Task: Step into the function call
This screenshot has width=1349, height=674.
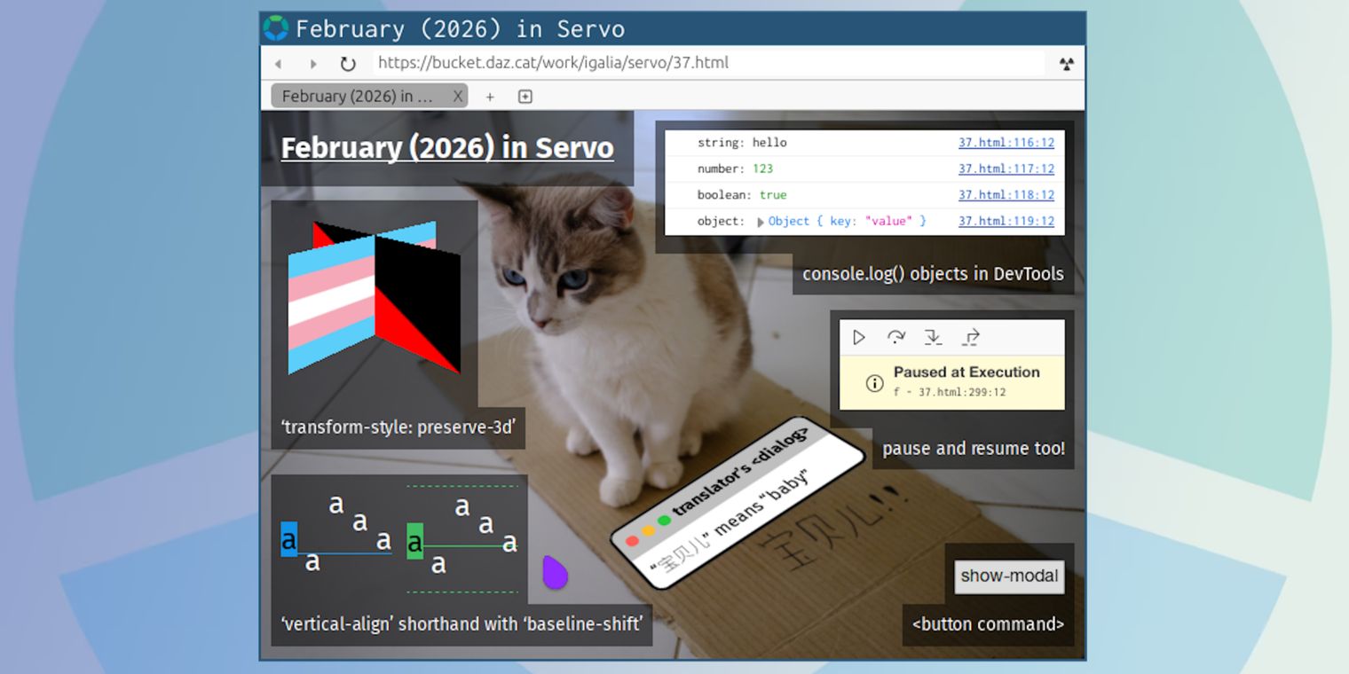Action: coord(933,337)
